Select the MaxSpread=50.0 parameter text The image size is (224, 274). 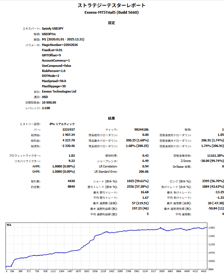click(x=54, y=81)
